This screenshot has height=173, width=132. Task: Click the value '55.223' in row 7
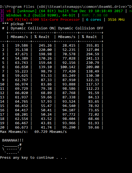[22, 71]
